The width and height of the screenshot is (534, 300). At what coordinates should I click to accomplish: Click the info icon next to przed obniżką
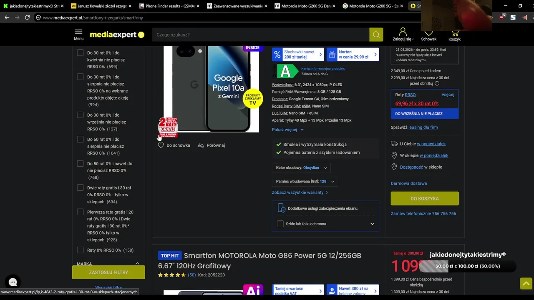coord(437,83)
